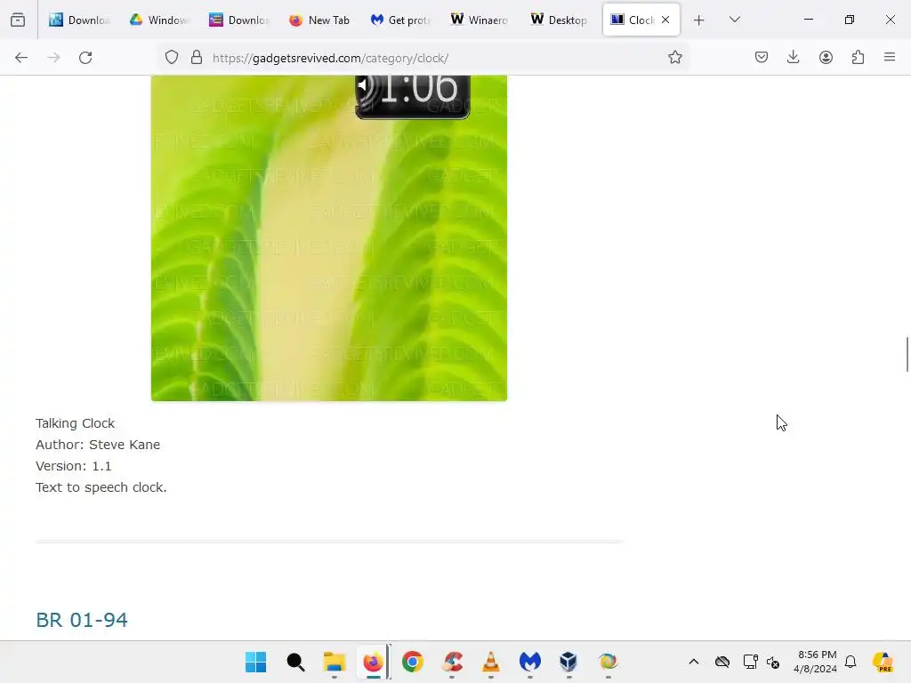Image resolution: width=911 pixels, height=683 pixels.
Task: Switch to the Google Drive Windows tab
Action: tap(158, 20)
